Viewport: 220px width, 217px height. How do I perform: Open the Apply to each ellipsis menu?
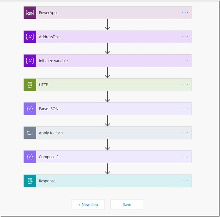pyautogui.click(x=185, y=133)
